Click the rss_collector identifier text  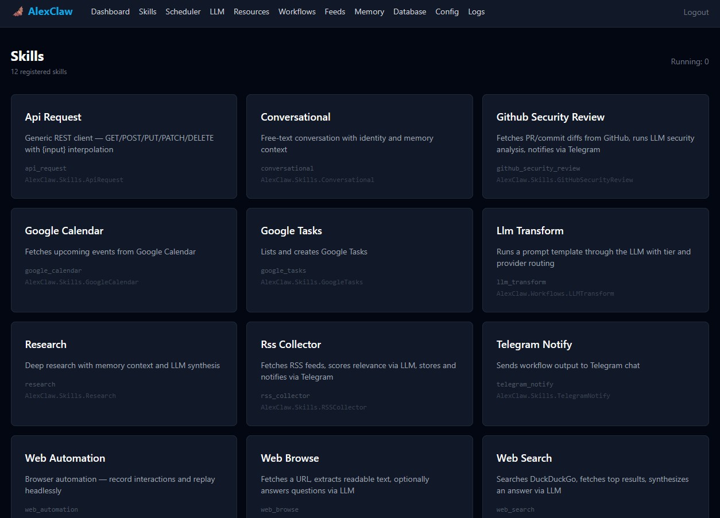tap(285, 396)
